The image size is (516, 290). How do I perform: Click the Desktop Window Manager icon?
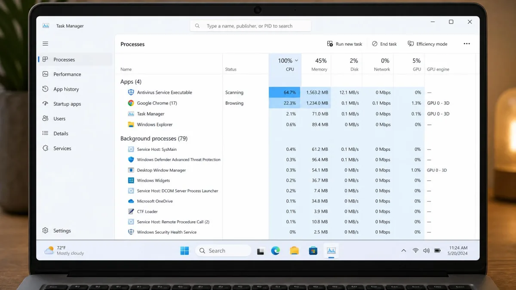click(131, 170)
